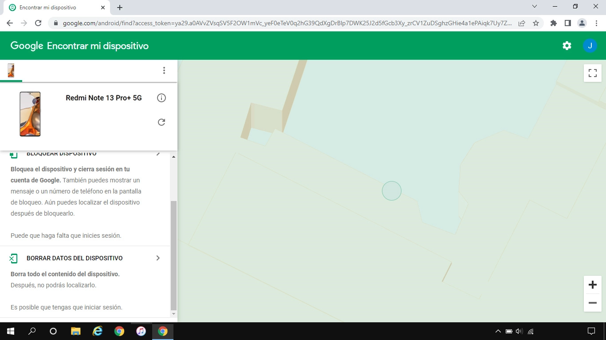The width and height of the screenshot is (606, 340).
Task: Enter fullscreen map view
Action: [592, 73]
